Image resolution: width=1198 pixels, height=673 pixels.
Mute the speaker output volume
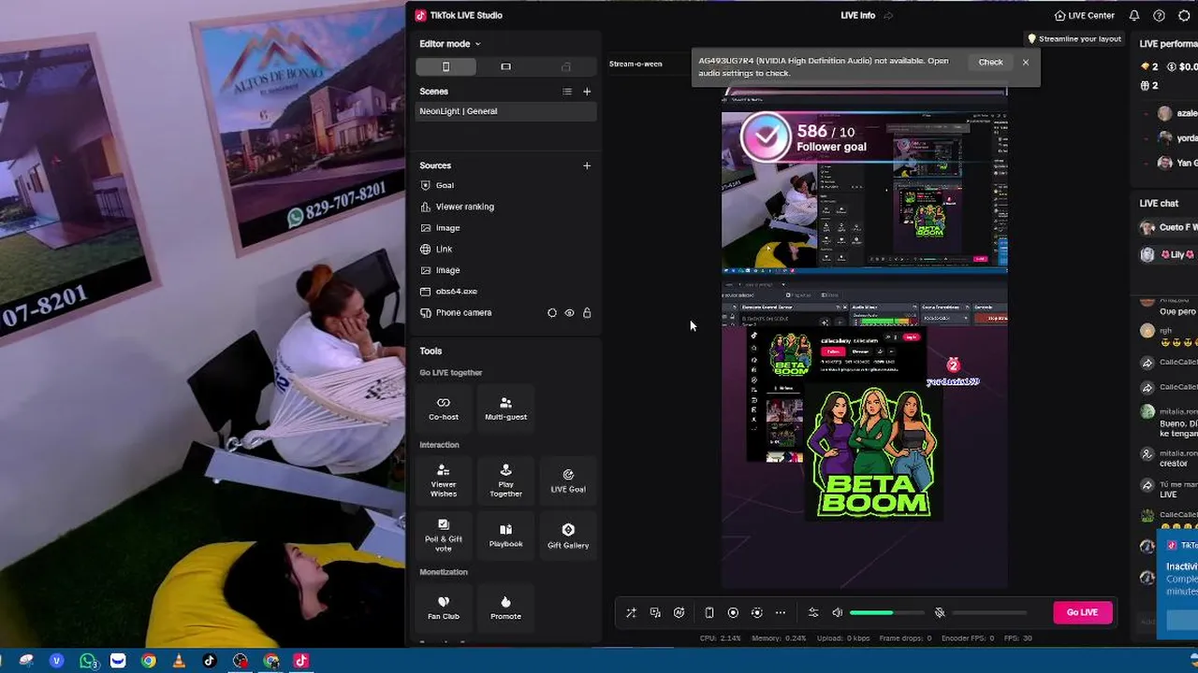click(838, 613)
